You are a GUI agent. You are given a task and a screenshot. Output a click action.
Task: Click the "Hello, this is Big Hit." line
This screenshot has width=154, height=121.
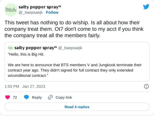coord(26,54)
